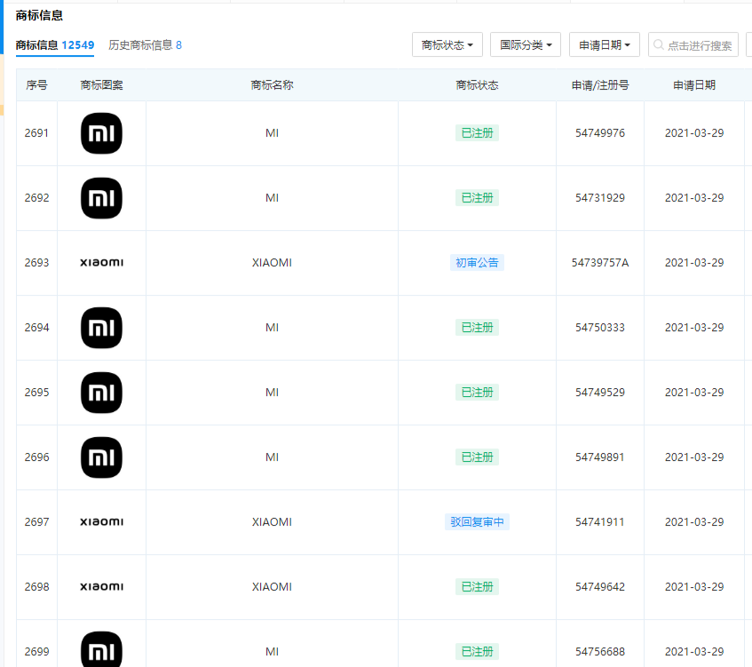752x667 pixels.
Task: Open MI logo image in row 2696
Action: [x=101, y=457]
